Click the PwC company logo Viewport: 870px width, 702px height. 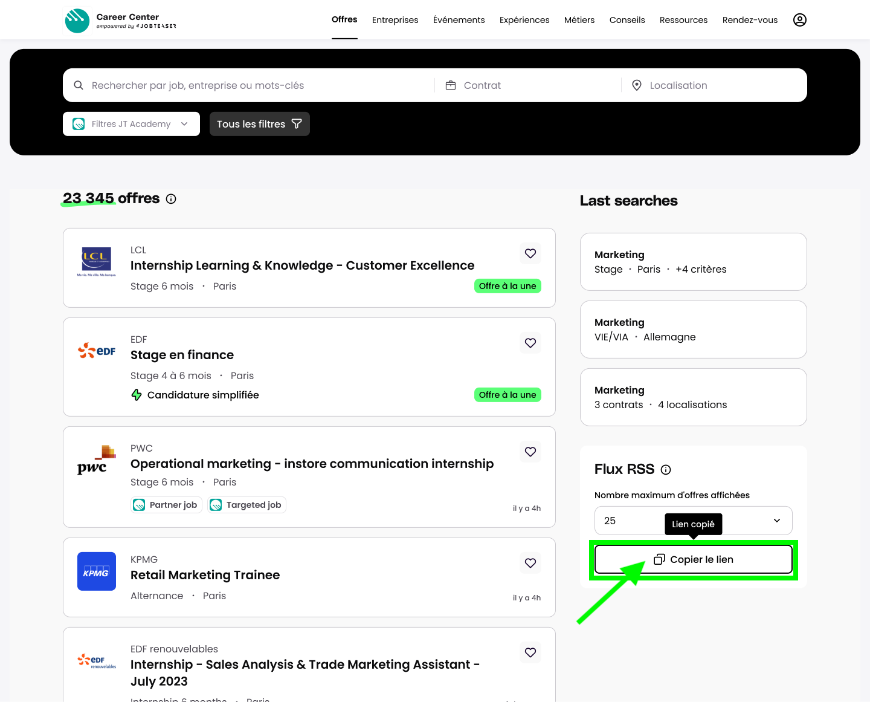97,460
